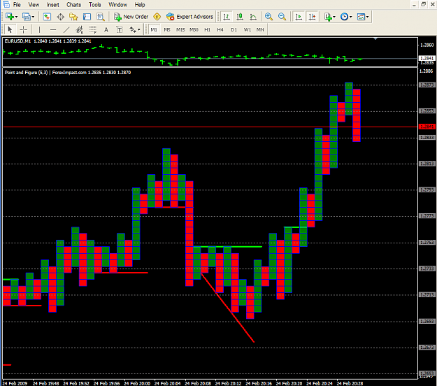This screenshot has height=386, width=437.
Task: Toggle Chart Shift from right border
Action: [312, 17]
